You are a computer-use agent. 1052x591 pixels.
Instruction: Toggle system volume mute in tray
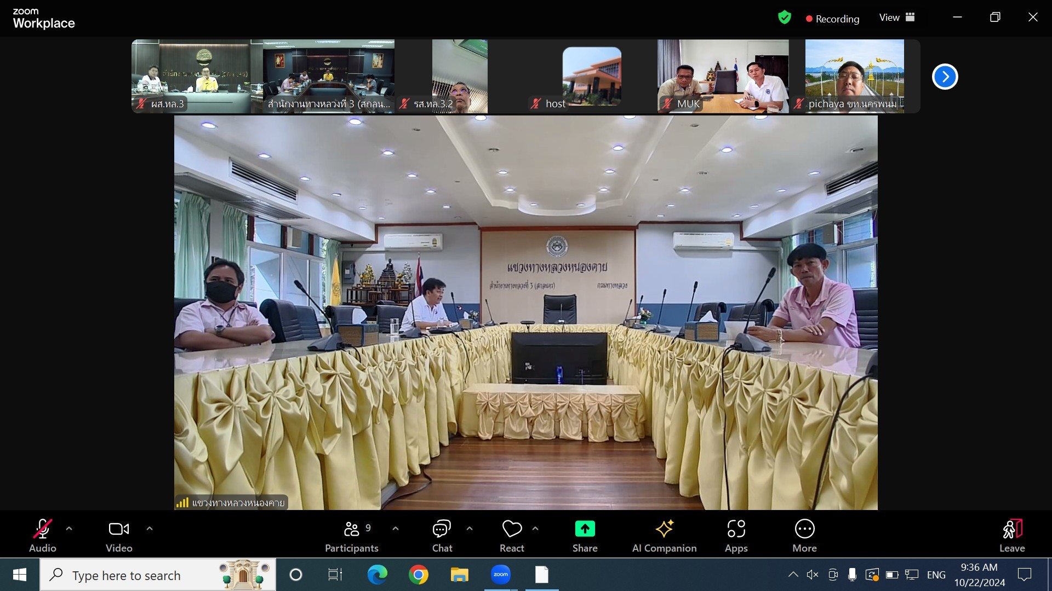click(813, 575)
